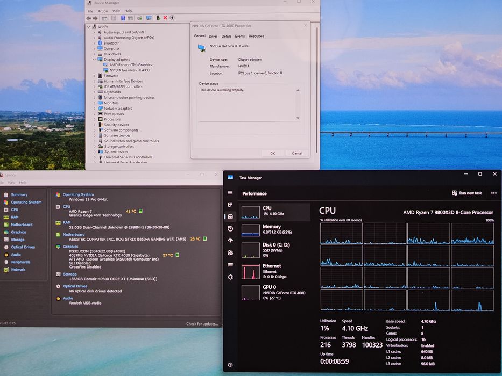502x376 pixels.
Task: Switch to the Resources tab in Properties dialog
Action: point(256,36)
